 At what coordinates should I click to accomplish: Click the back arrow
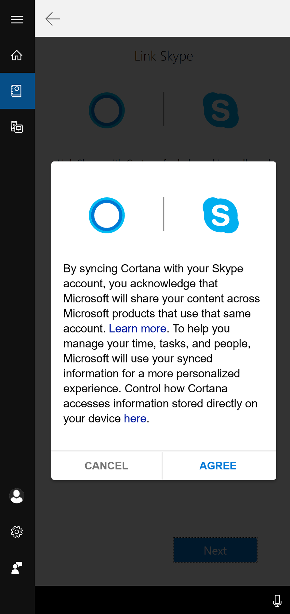pyautogui.click(x=53, y=19)
